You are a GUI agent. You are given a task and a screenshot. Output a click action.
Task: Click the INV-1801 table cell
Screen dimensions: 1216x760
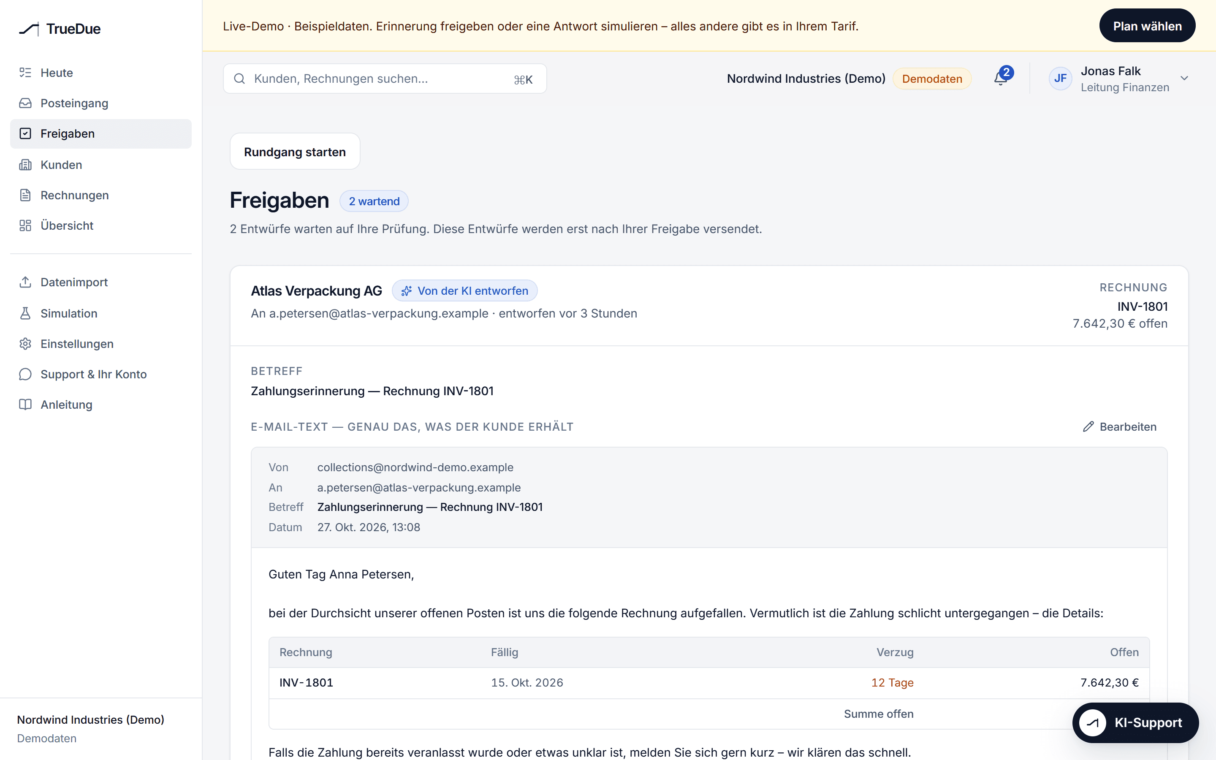[x=306, y=683]
